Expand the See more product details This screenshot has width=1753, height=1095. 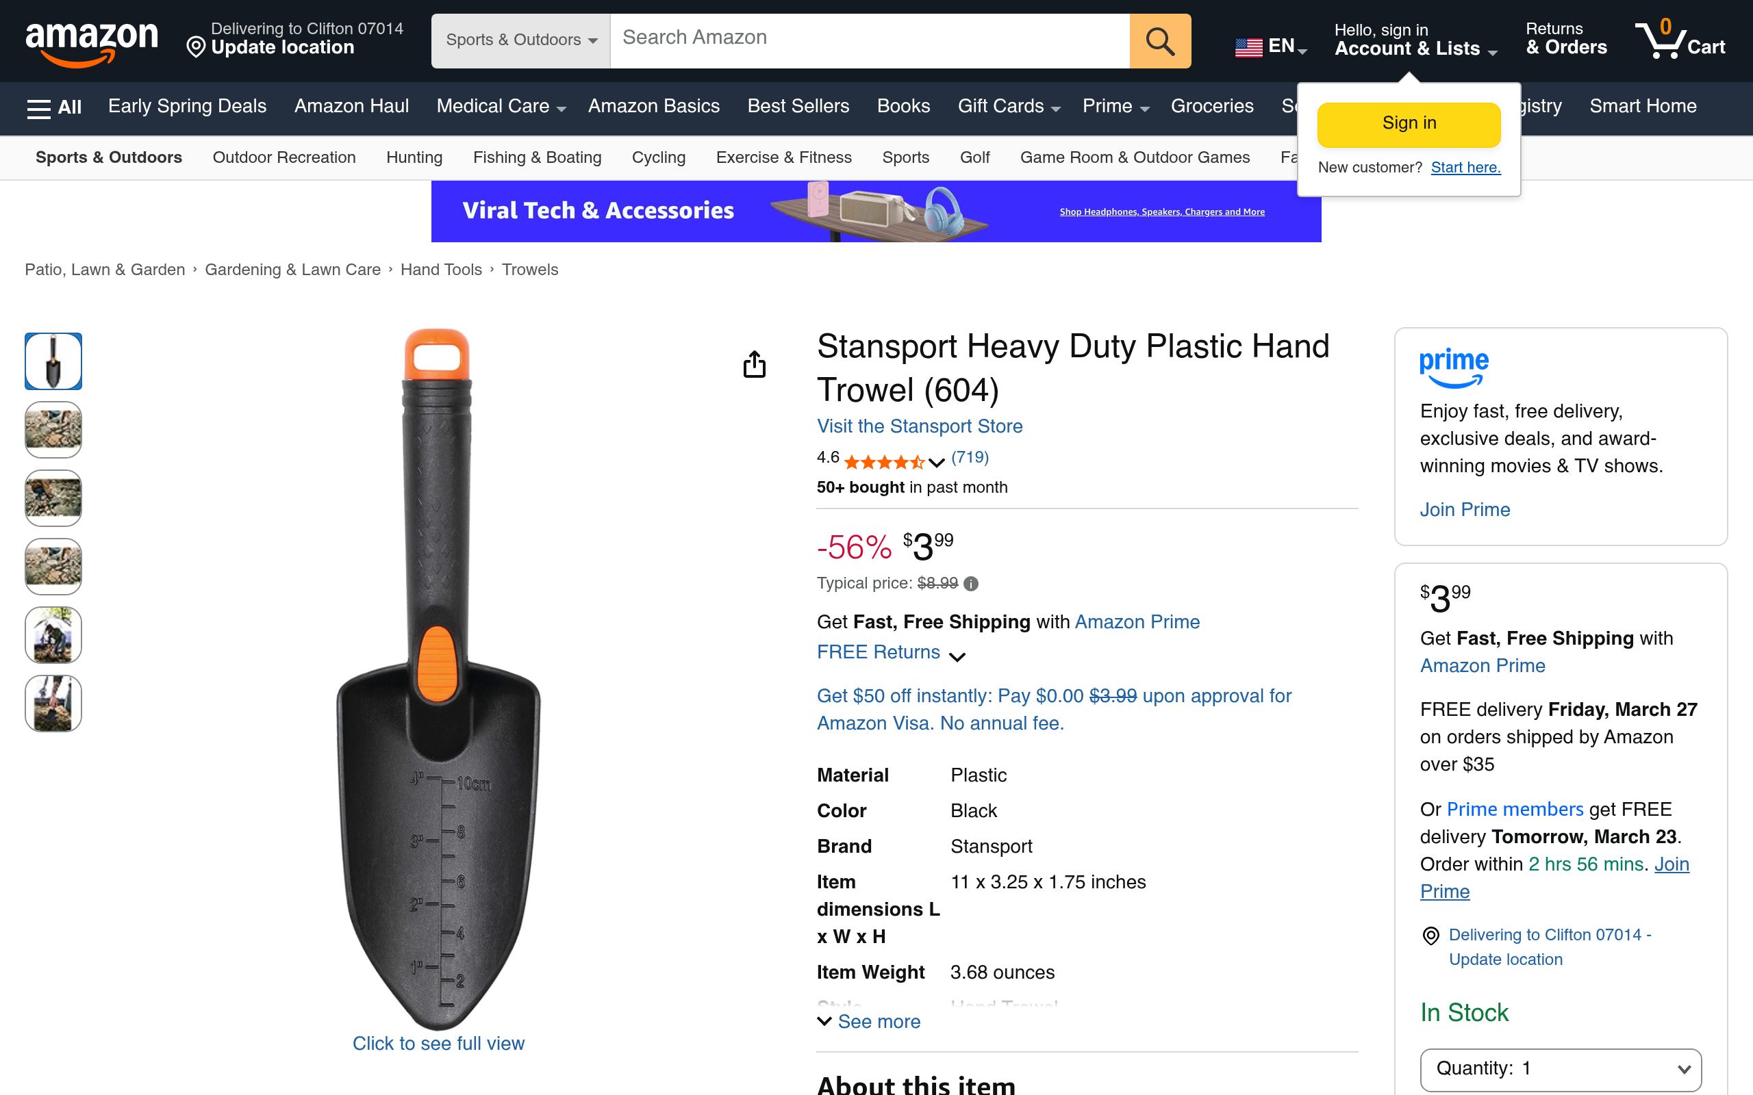click(868, 1021)
